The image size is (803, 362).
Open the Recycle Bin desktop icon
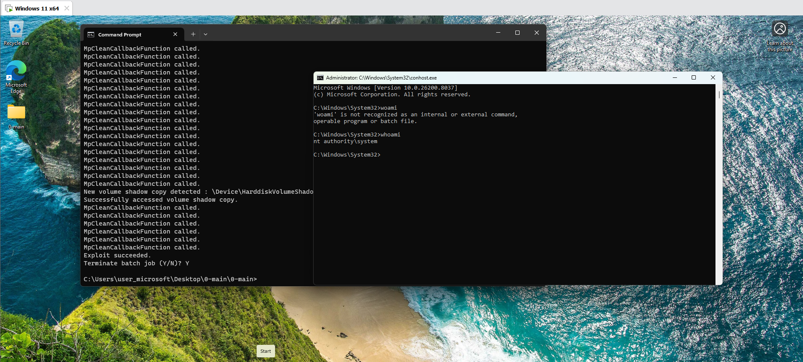coord(16,33)
